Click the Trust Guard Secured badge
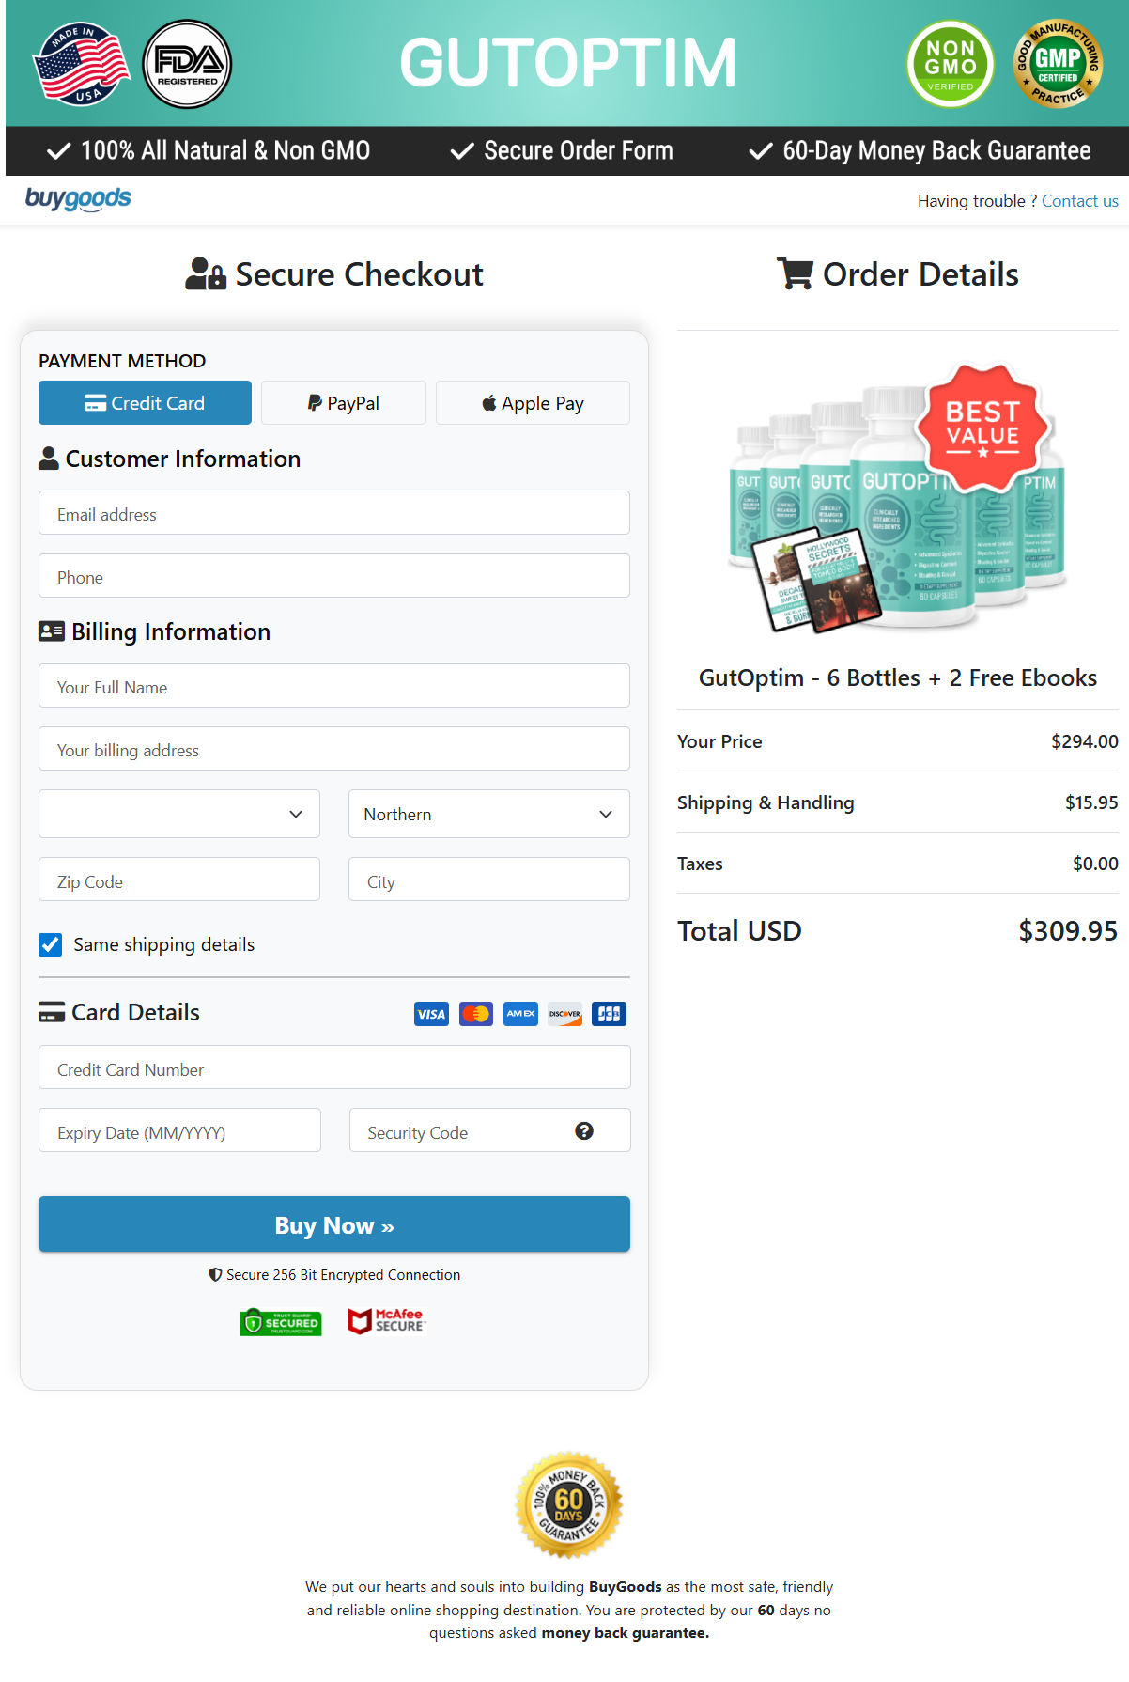 point(281,1321)
